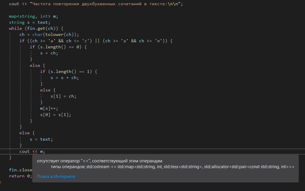Click the "s = s + ch;" statement
The height and width of the screenshot is (191, 305).
click(65, 78)
